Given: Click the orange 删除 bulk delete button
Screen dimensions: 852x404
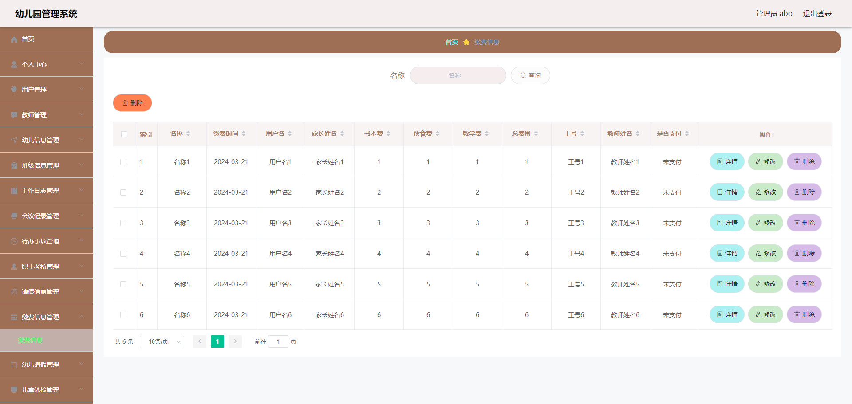Looking at the screenshot, I should 132,103.
